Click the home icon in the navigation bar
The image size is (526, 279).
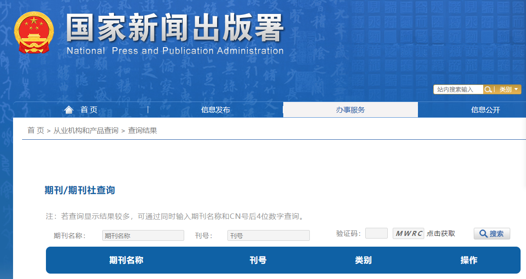pos(69,110)
